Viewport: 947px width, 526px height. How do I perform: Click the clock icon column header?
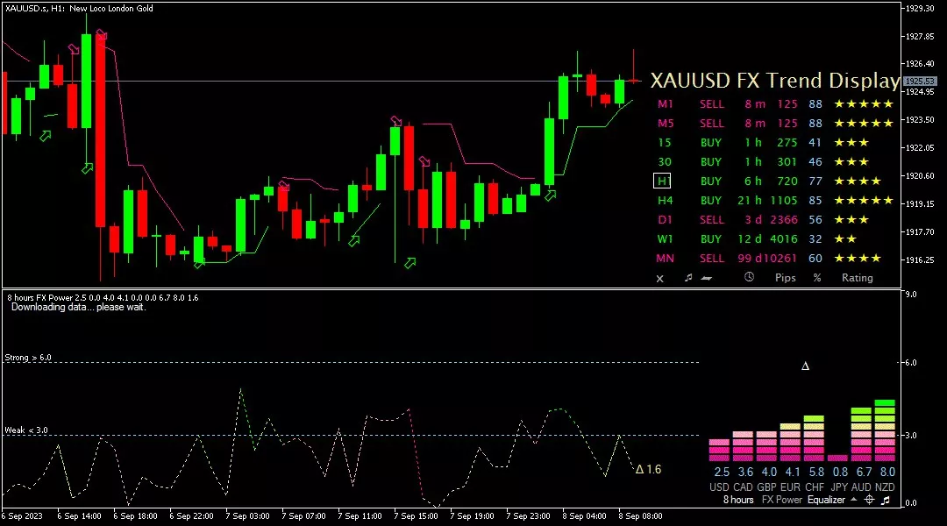[749, 277]
